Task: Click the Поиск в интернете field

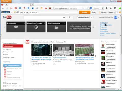Action: (46, 12)
